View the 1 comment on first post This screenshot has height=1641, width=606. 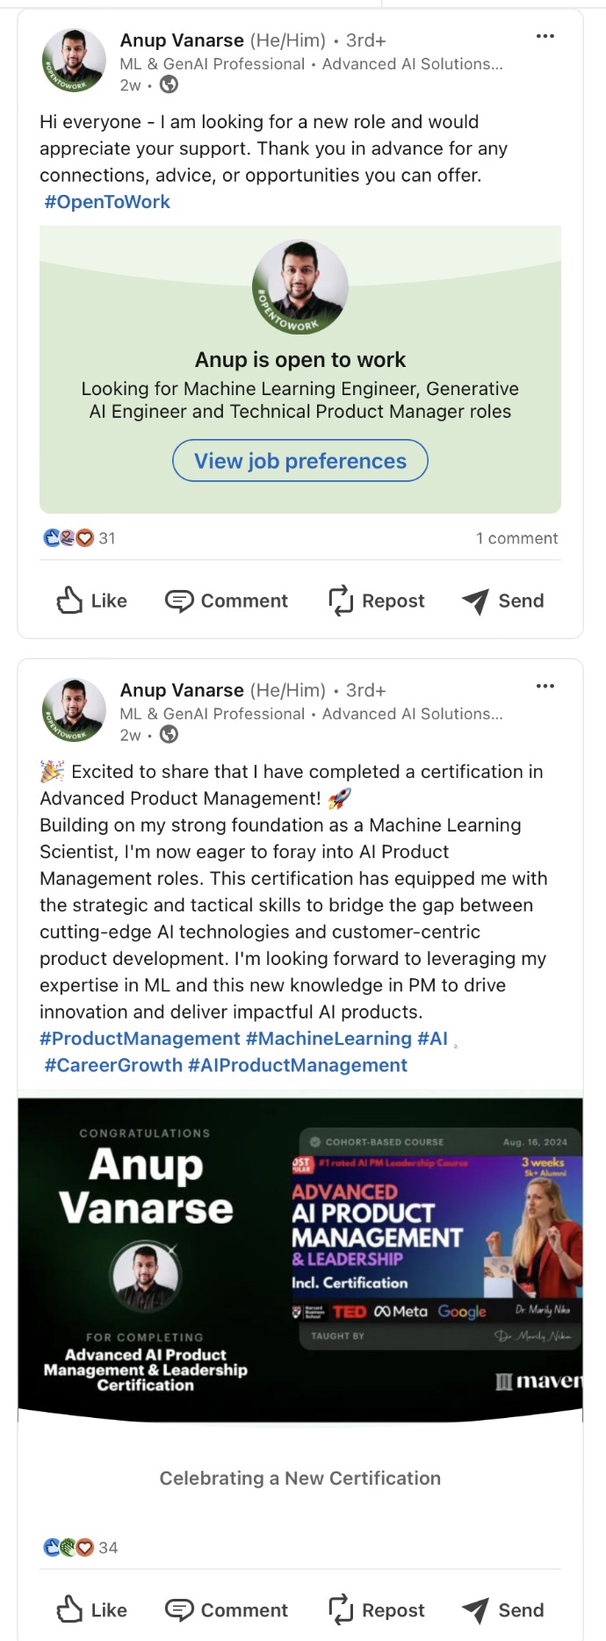pyautogui.click(x=516, y=538)
